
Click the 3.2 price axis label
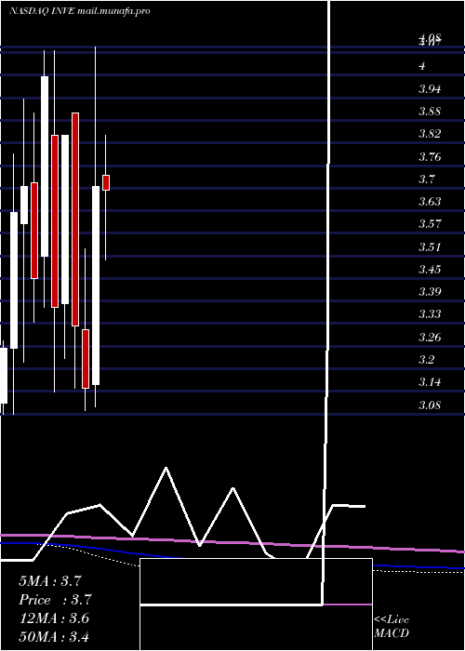(x=426, y=360)
